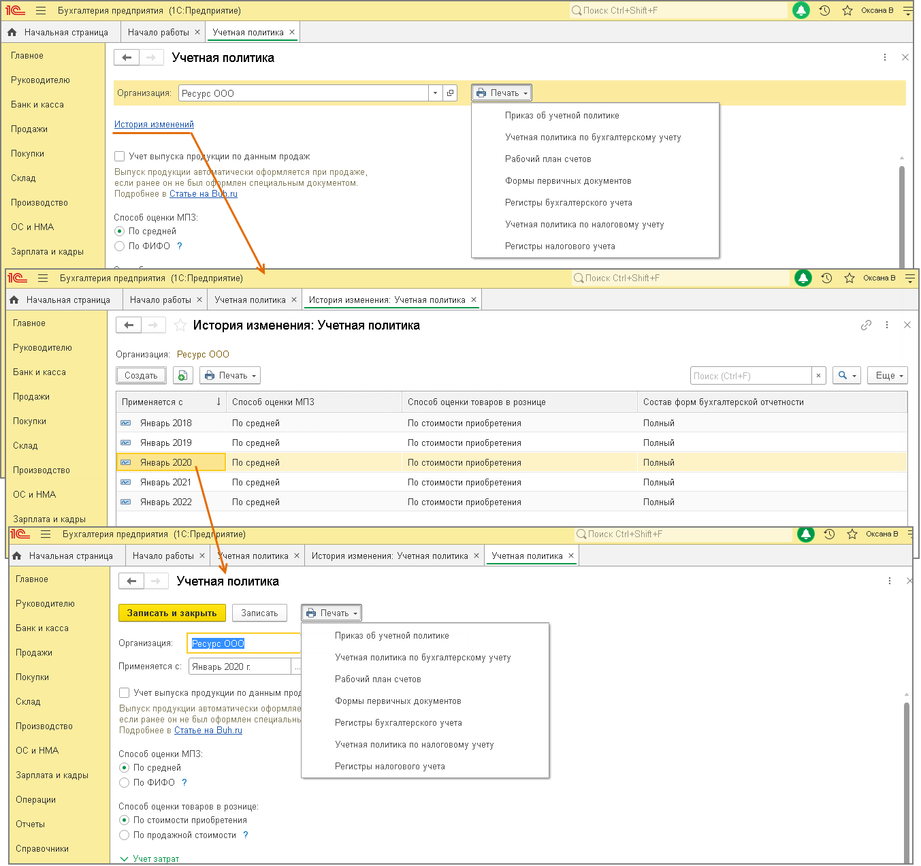Open history clock icon in top window
This screenshot has height=866, width=921.
(x=824, y=11)
